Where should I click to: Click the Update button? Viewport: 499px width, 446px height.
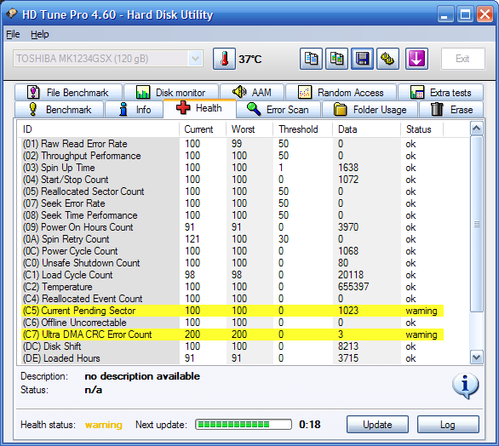377,425
